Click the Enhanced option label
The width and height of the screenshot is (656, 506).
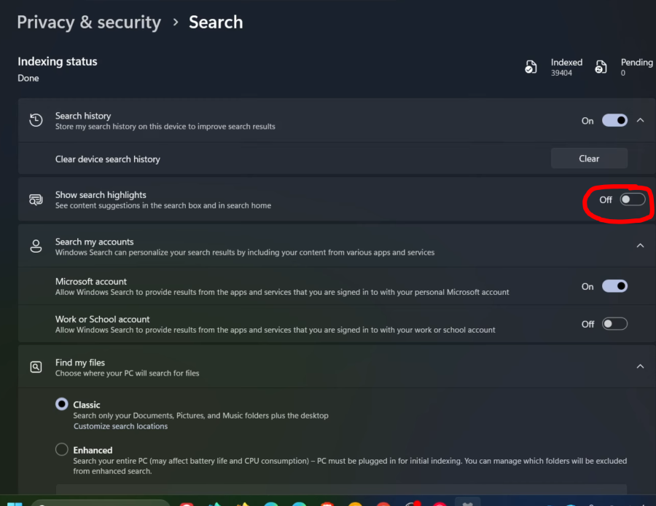click(93, 451)
